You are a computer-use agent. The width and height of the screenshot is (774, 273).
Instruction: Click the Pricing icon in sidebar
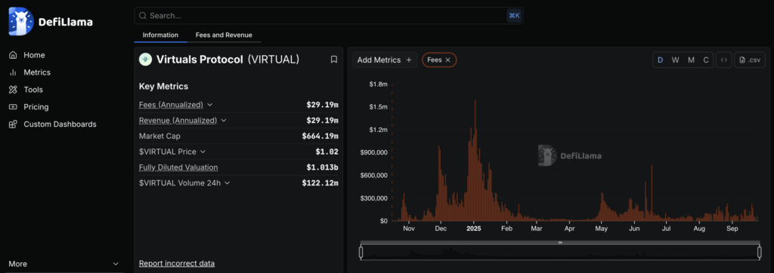[14, 107]
